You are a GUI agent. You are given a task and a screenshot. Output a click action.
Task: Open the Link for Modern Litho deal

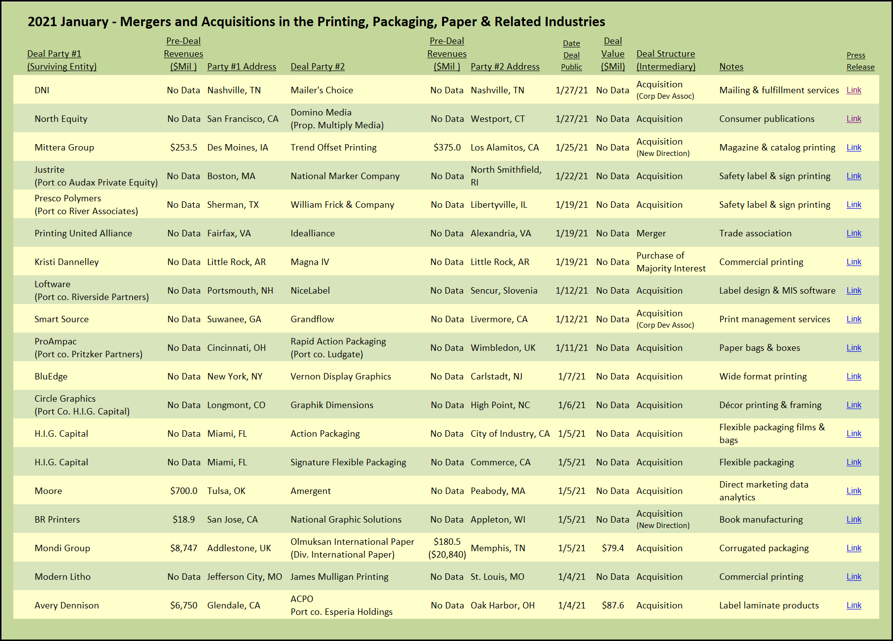coord(854,577)
